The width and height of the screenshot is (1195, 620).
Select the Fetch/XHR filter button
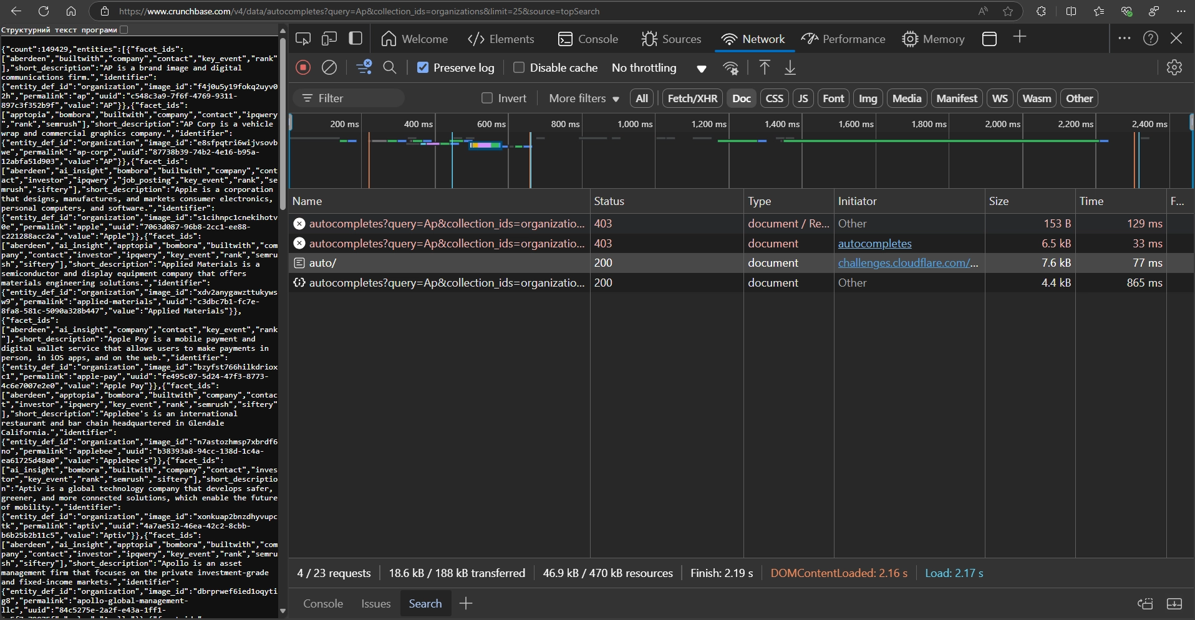click(692, 98)
